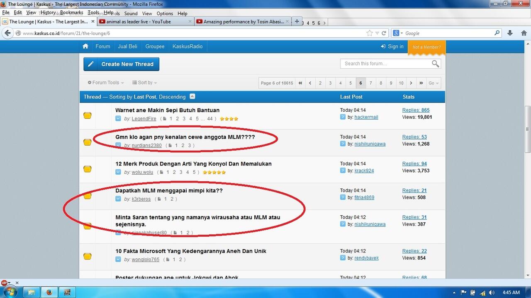Open the Firefox downloads arrow
531x298 pixels.
coord(510,33)
